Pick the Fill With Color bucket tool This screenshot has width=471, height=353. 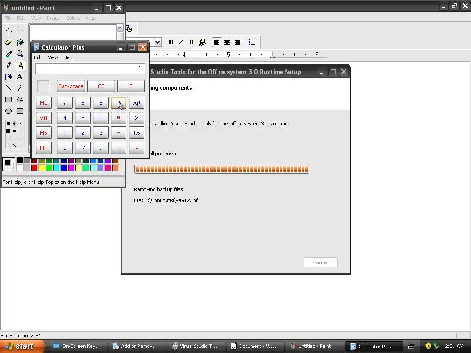(20, 42)
